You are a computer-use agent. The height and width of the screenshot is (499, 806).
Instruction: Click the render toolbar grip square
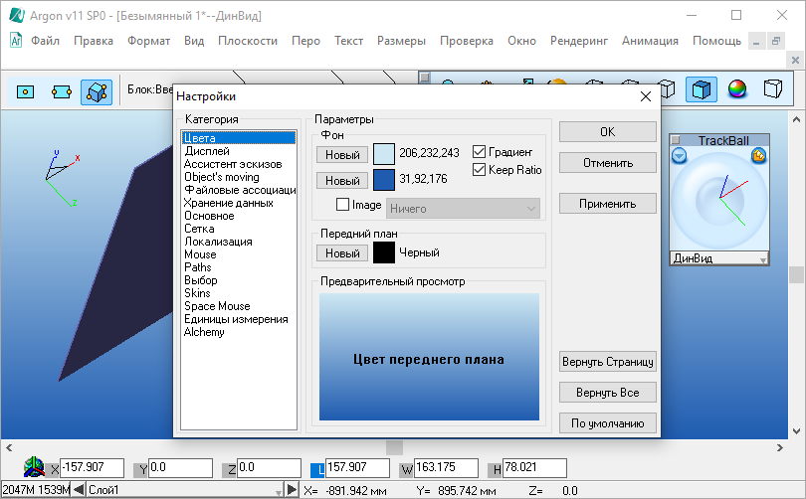tap(425, 77)
